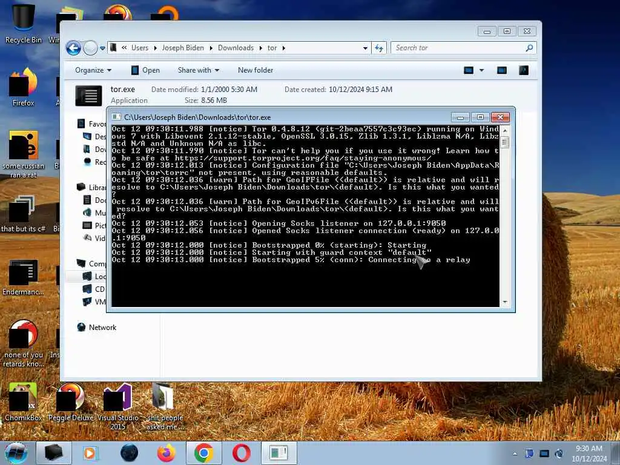Open the "that but its c#" desktop icon
The width and height of the screenshot is (620, 465).
point(24,214)
